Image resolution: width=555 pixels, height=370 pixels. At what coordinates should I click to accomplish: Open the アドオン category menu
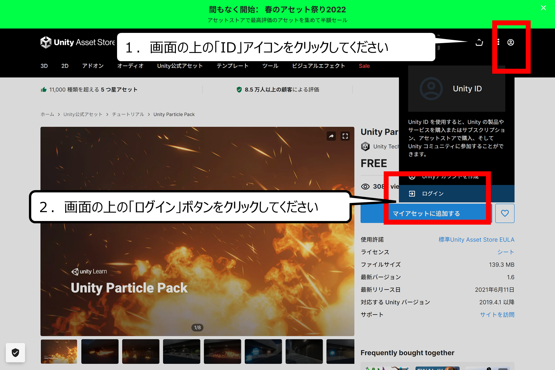pos(93,66)
